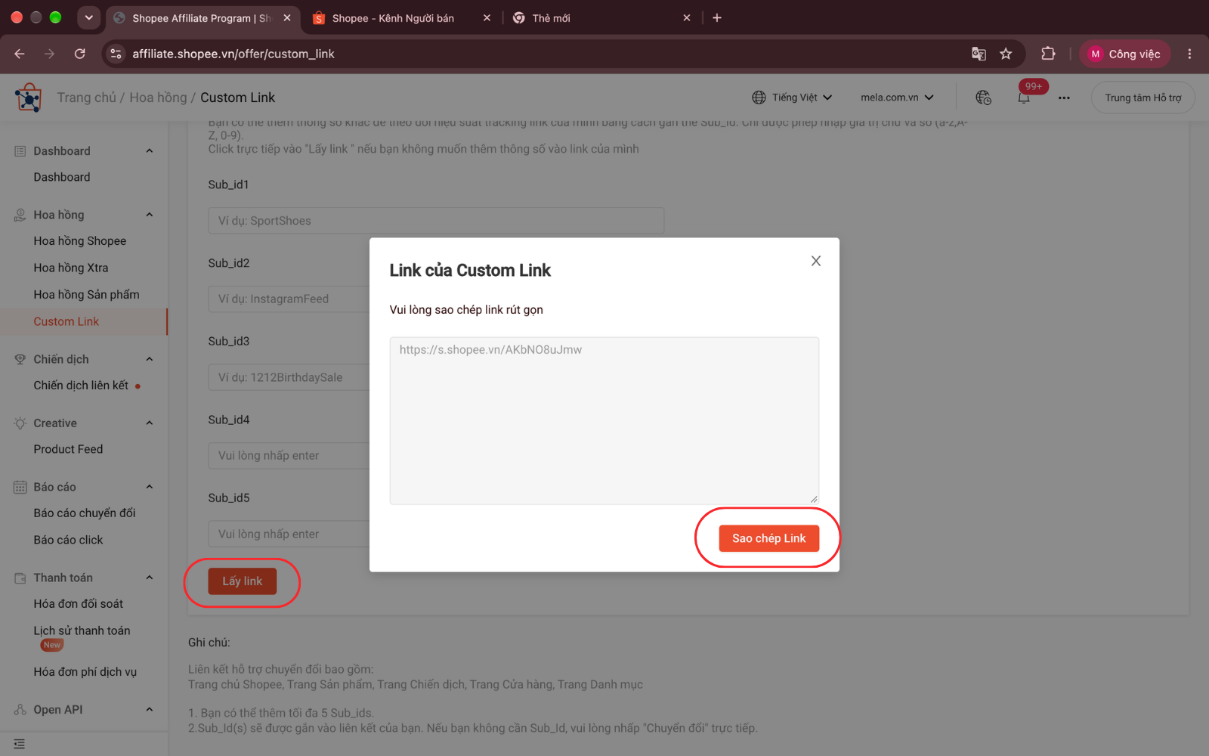The height and width of the screenshot is (756, 1209).
Task: Open the notification bell with 99+ badge
Action: [1024, 98]
